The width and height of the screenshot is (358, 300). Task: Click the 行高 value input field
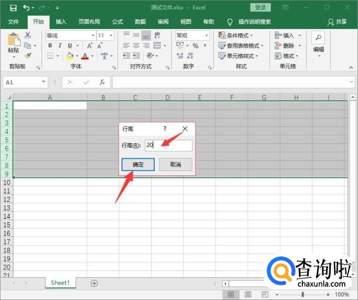coord(169,146)
